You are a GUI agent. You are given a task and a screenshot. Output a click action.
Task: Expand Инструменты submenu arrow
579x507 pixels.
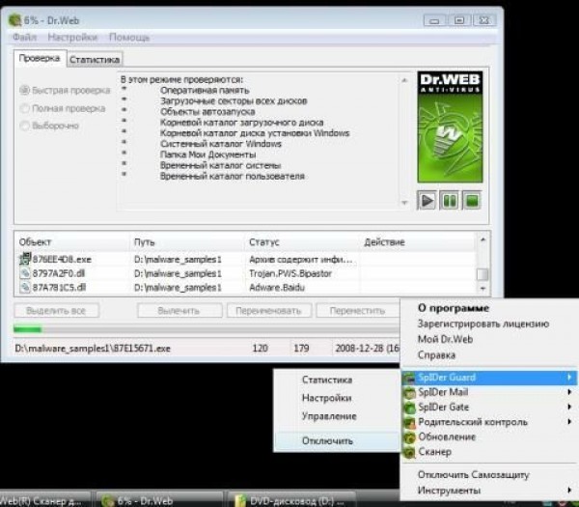(569, 491)
